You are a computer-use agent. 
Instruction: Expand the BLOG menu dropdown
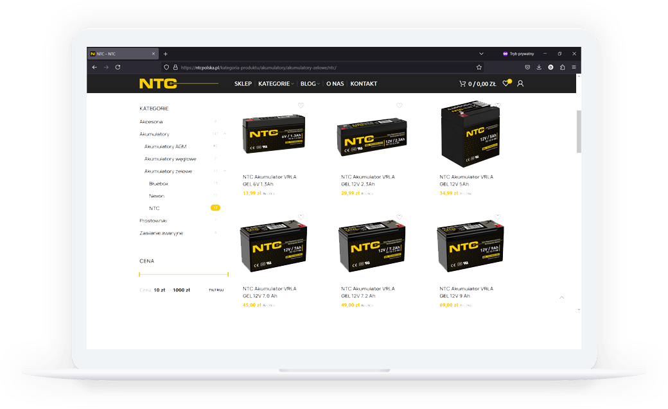pos(310,84)
